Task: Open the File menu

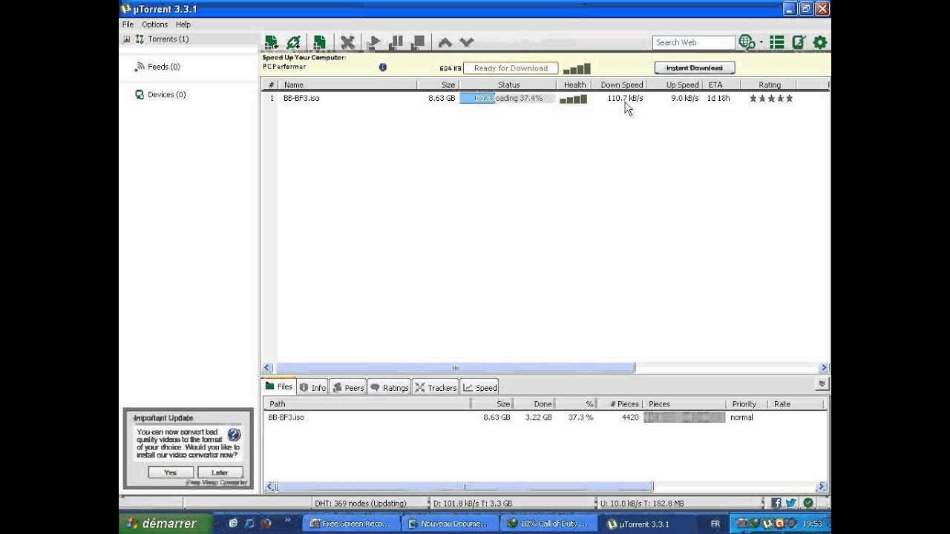Action: (x=128, y=24)
